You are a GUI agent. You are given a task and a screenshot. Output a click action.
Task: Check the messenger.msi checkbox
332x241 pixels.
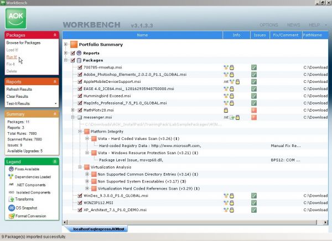(x=80, y=117)
